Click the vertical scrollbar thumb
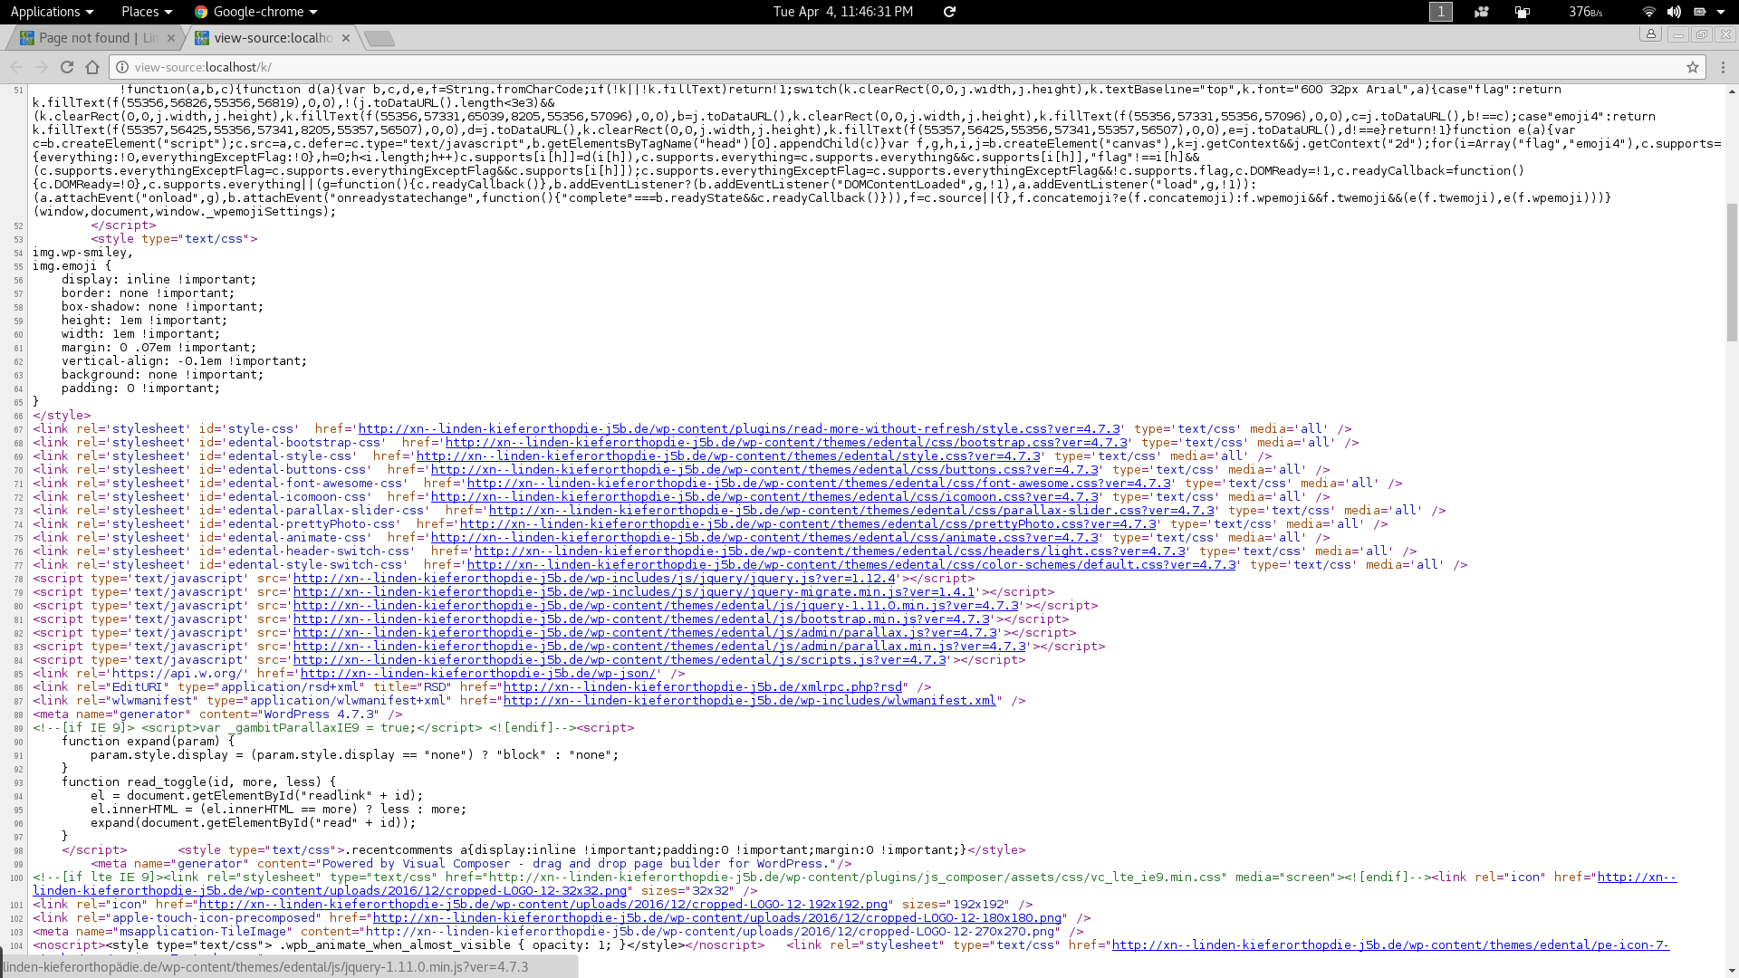The width and height of the screenshot is (1739, 978). coord(1732,272)
